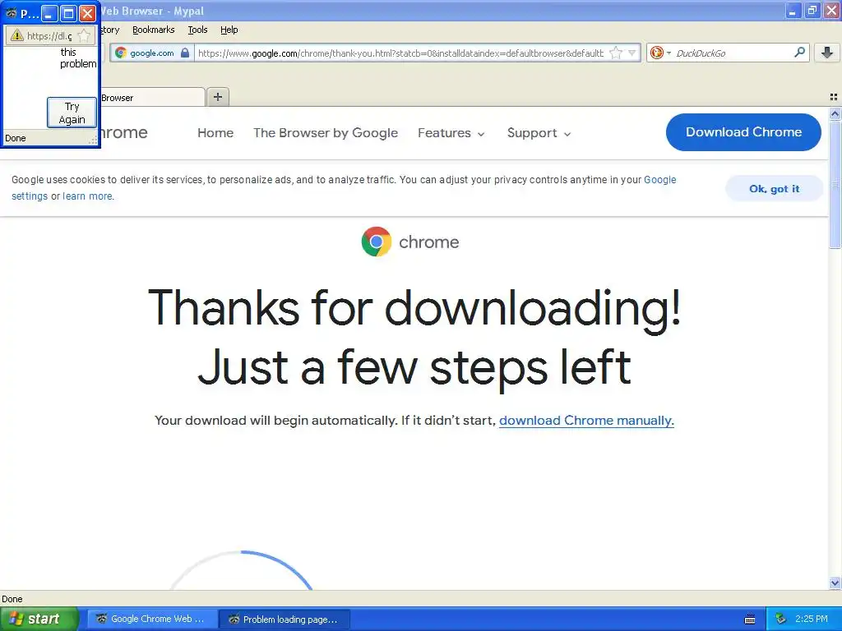
Task: Click star icon in small window address bar
Action: click(x=84, y=35)
